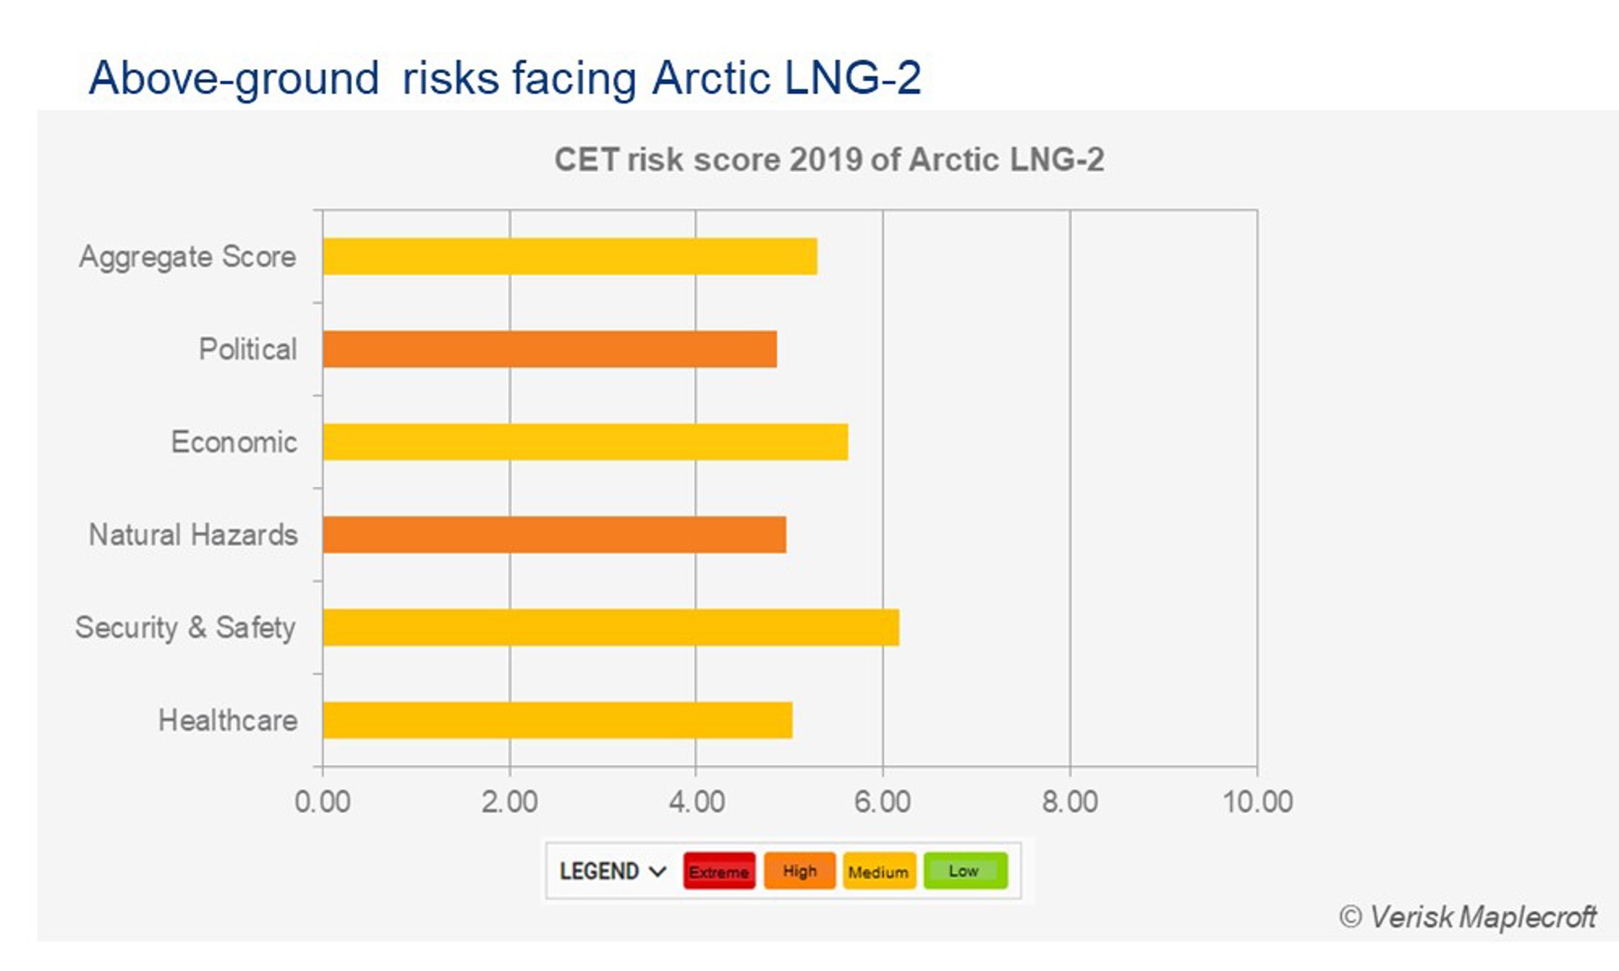Click the slide heading Above-ground risks
Screen dimensions: 1619x971
[x=505, y=78]
